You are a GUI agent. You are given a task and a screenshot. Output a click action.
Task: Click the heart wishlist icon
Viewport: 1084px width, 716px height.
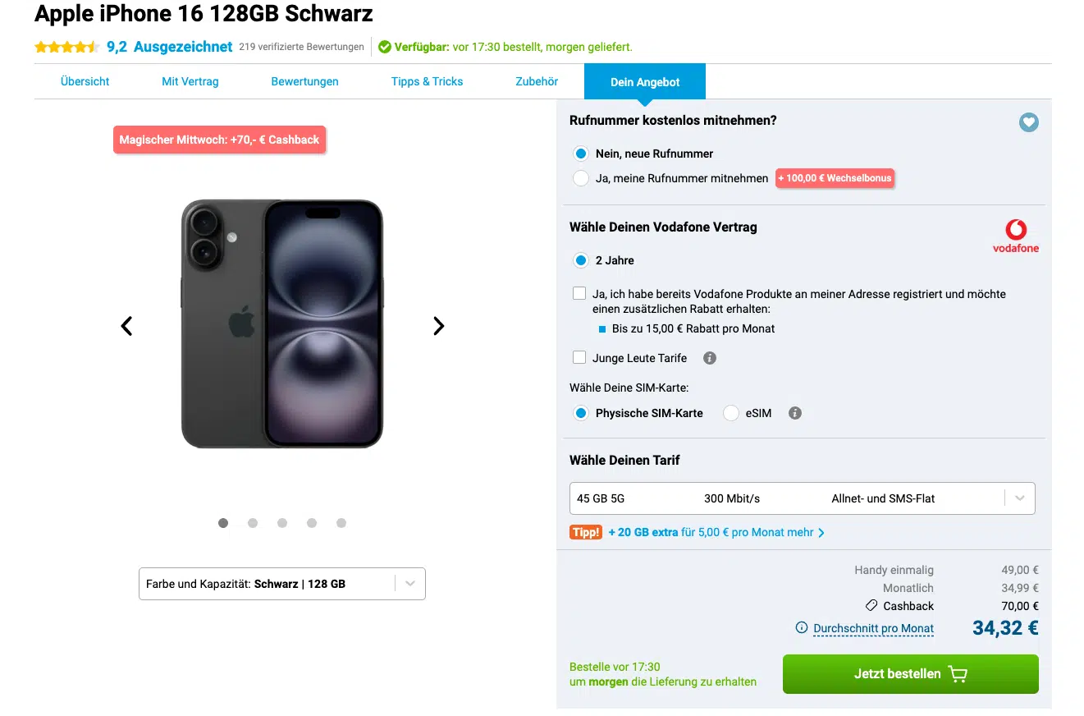[1028, 122]
